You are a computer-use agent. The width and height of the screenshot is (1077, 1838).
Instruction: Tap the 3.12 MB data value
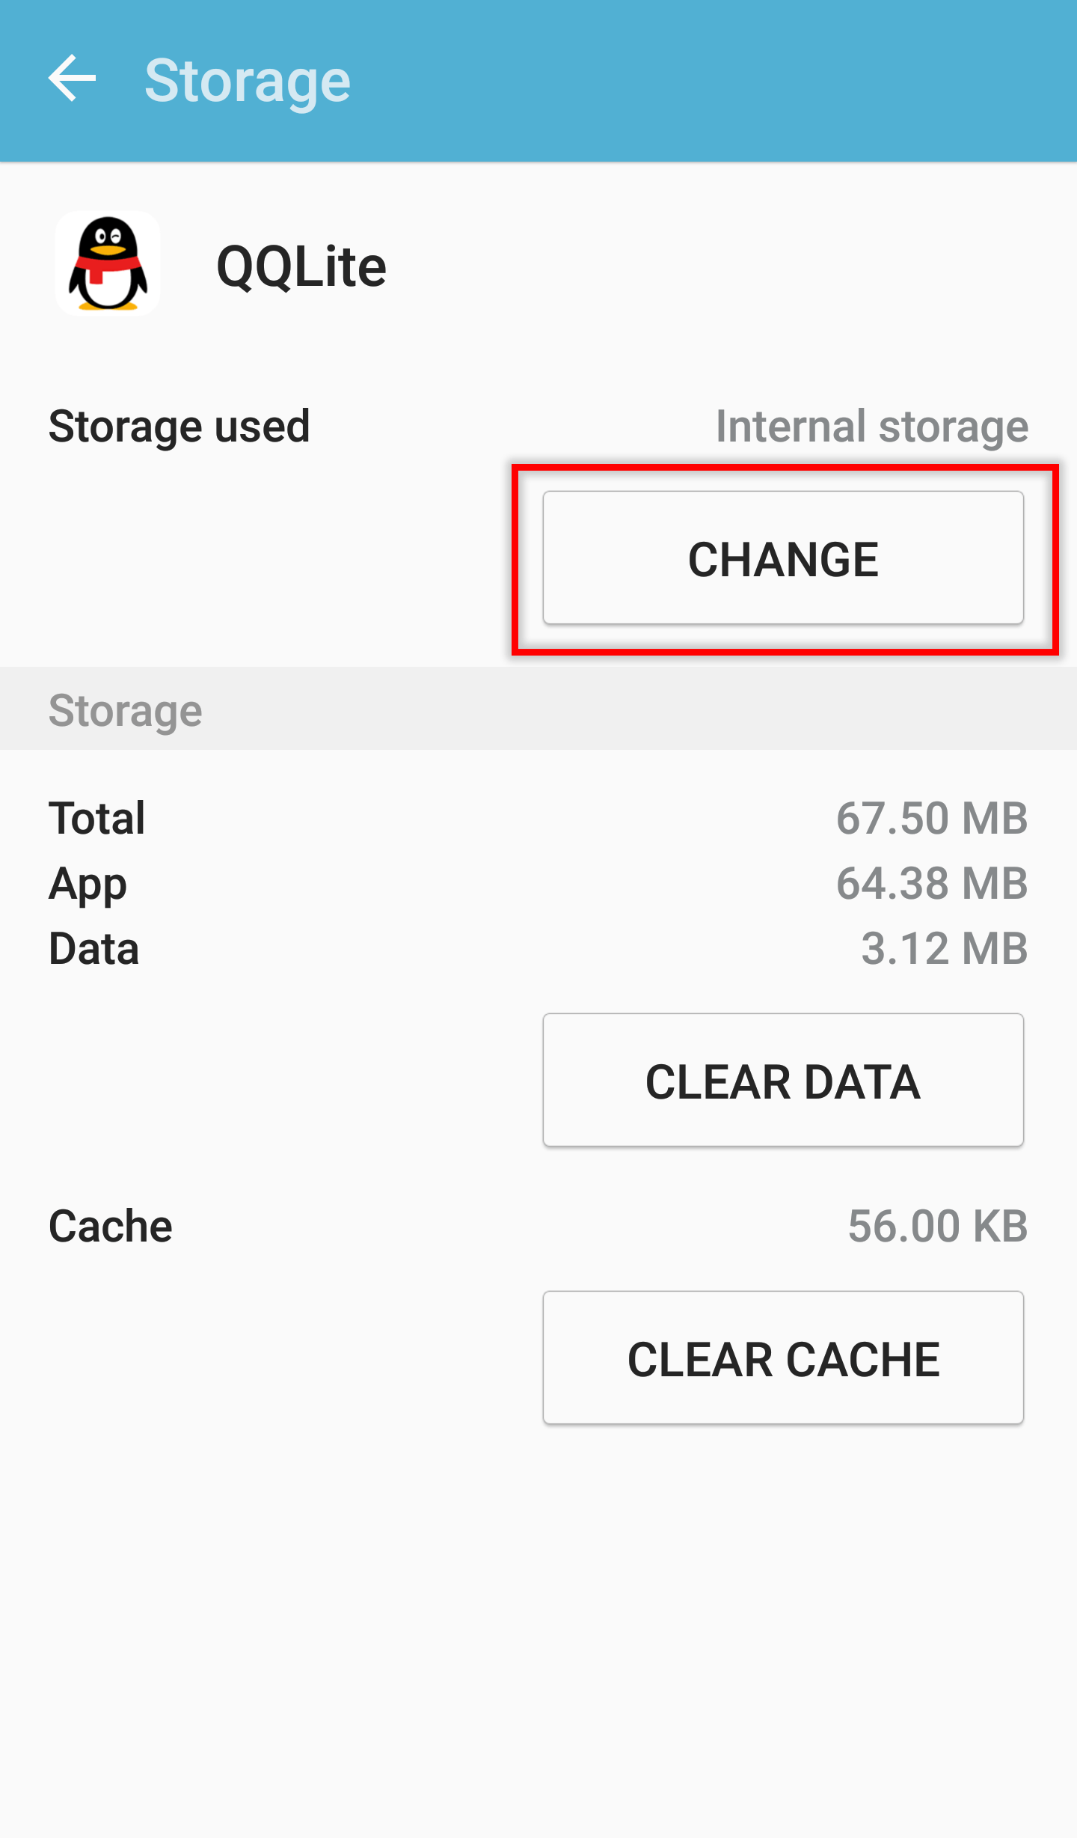pyautogui.click(x=944, y=949)
